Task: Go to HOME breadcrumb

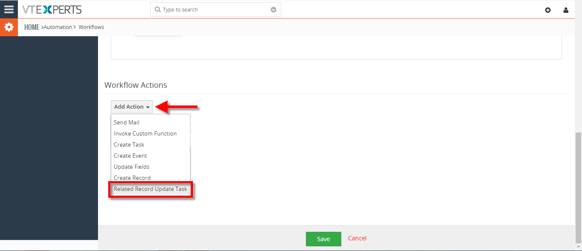Action: coord(32,27)
